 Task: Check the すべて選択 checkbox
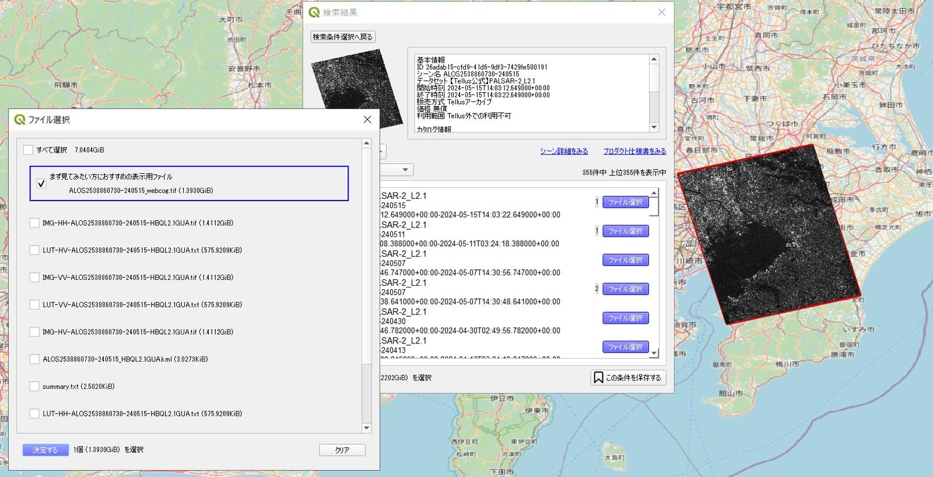point(28,150)
